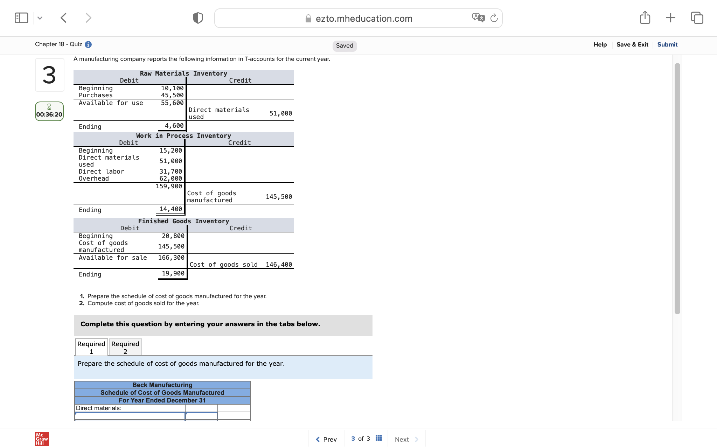Image resolution: width=717 pixels, height=448 pixels.
Task: Click the privacy shield icon
Action: coord(198,18)
